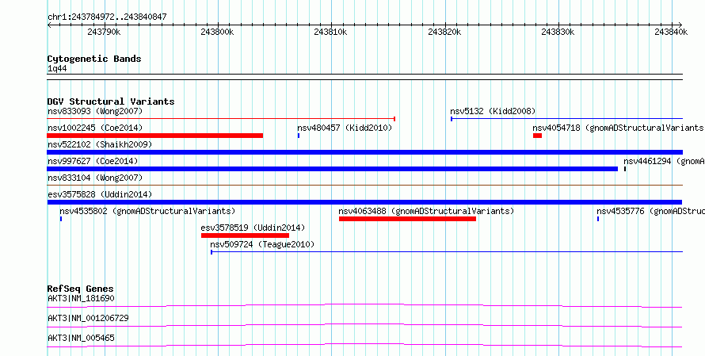This screenshot has height=356, width=705.
Task: Click the nsv833093 (Wong2007) variant label
Action: [95, 111]
